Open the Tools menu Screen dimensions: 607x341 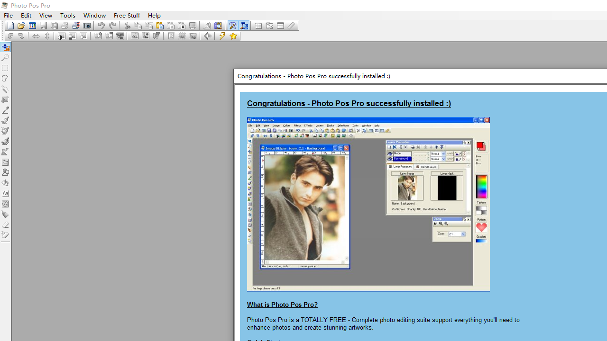(x=68, y=15)
